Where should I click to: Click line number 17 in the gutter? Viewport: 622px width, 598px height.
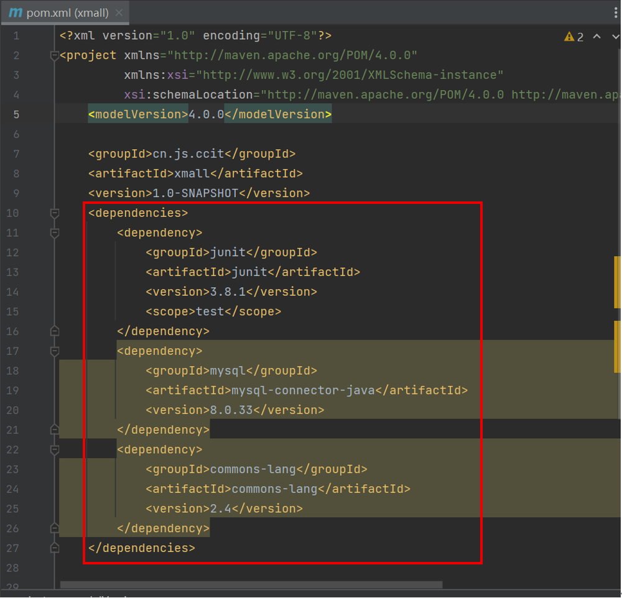coord(12,351)
